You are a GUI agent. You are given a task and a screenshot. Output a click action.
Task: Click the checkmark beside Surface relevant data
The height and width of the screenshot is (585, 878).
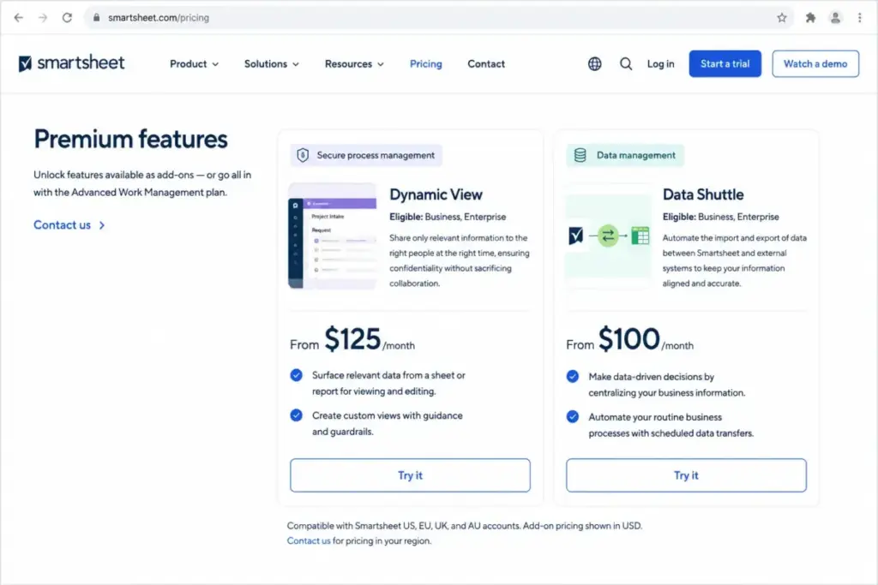(296, 374)
